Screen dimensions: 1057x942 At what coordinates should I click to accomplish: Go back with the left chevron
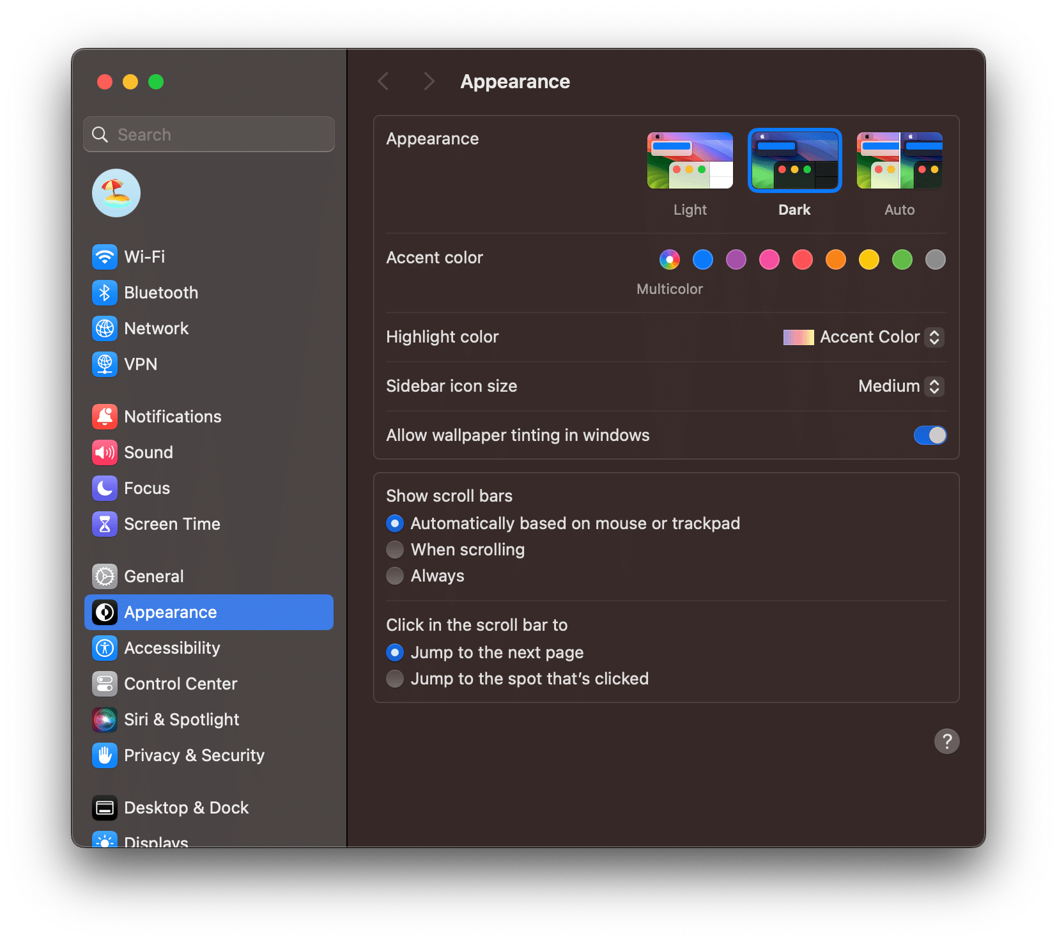point(383,81)
